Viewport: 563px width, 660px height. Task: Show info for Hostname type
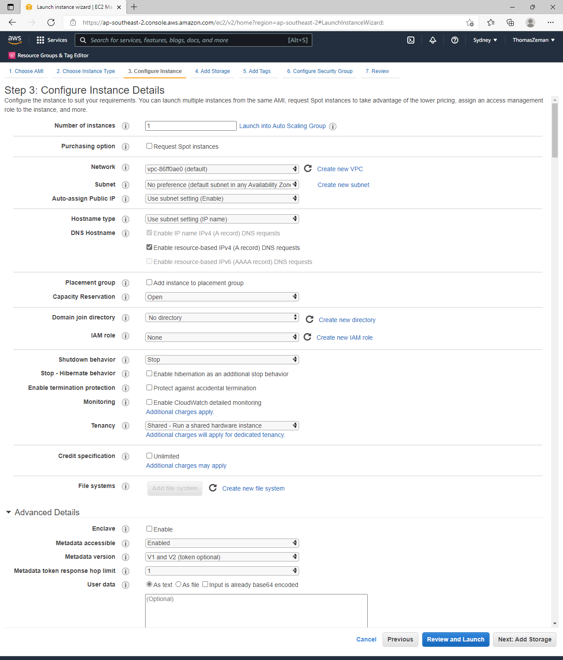[126, 219]
